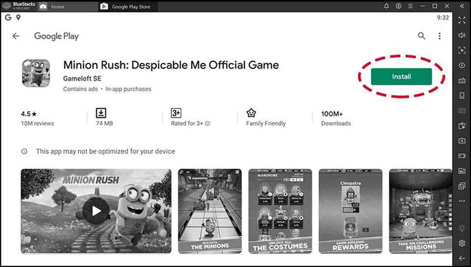Click the 4.5 star rating reviews
471x267 pixels.
click(37, 118)
